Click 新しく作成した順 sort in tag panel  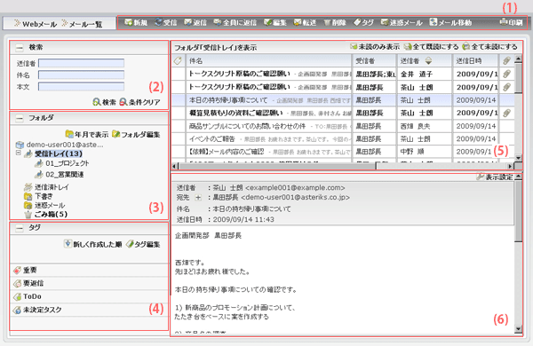pos(92,244)
